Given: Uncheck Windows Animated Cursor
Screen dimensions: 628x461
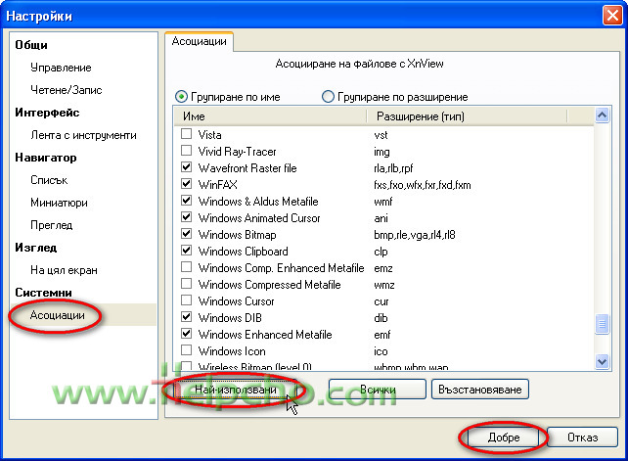Looking at the screenshot, I should coord(186,217).
